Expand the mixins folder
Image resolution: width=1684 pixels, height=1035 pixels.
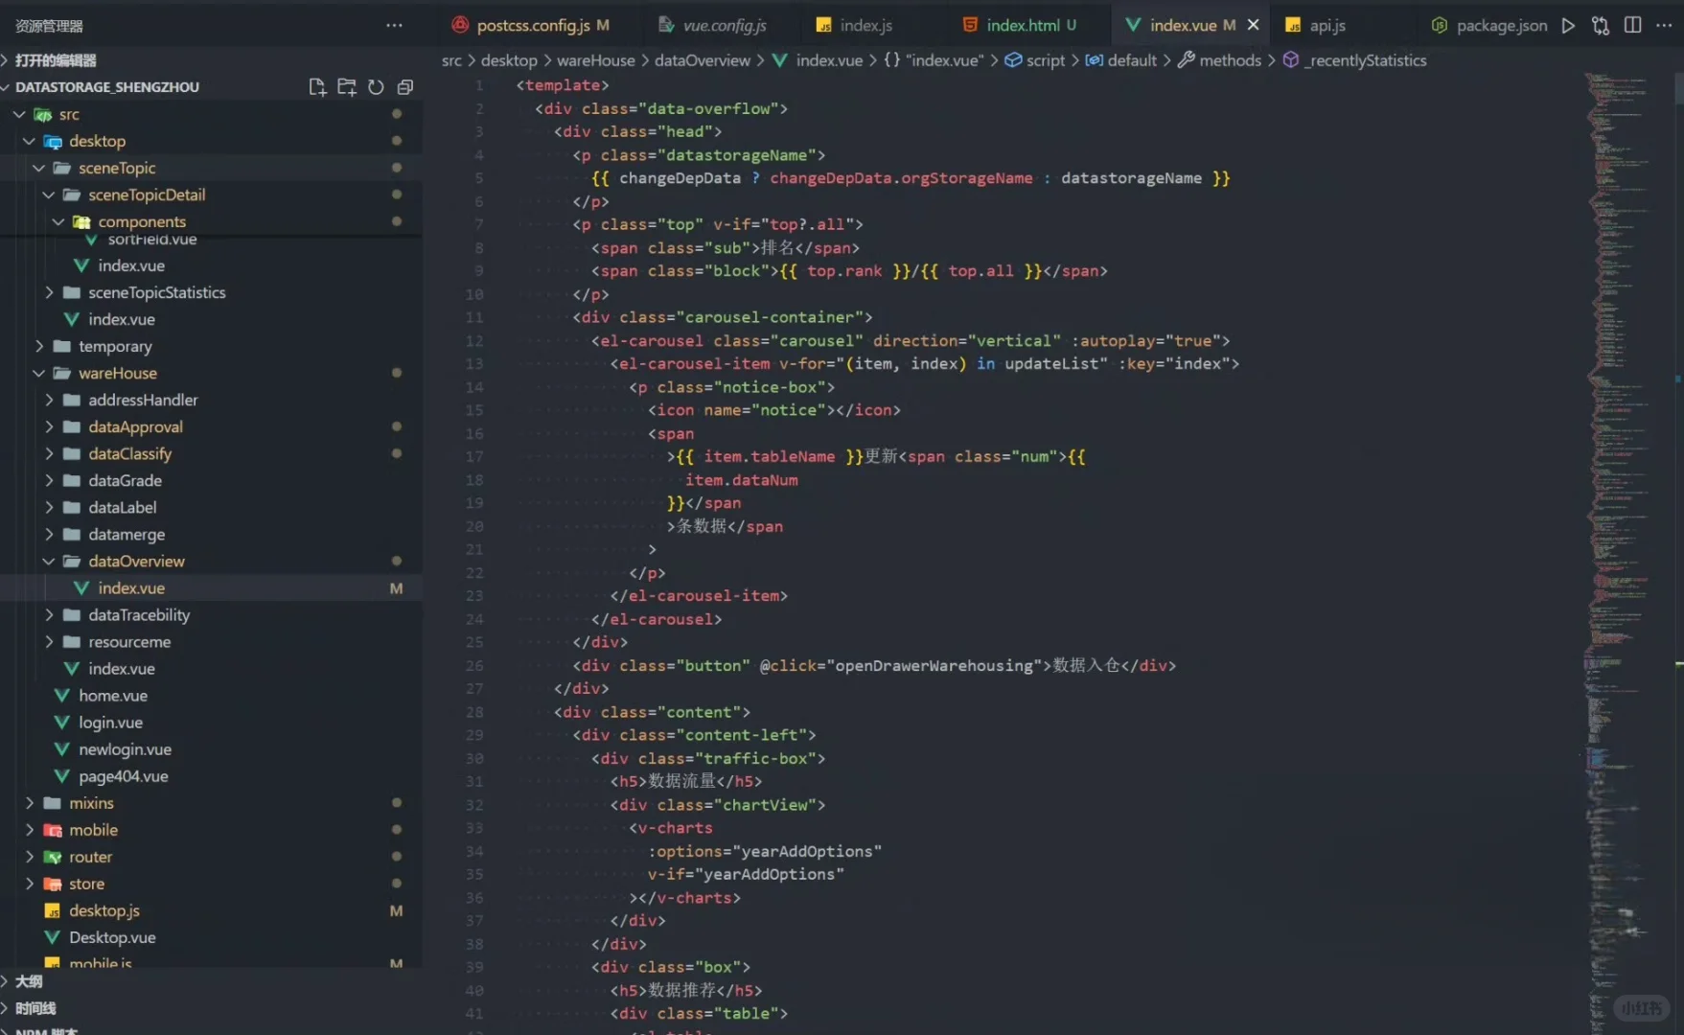(29, 803)
